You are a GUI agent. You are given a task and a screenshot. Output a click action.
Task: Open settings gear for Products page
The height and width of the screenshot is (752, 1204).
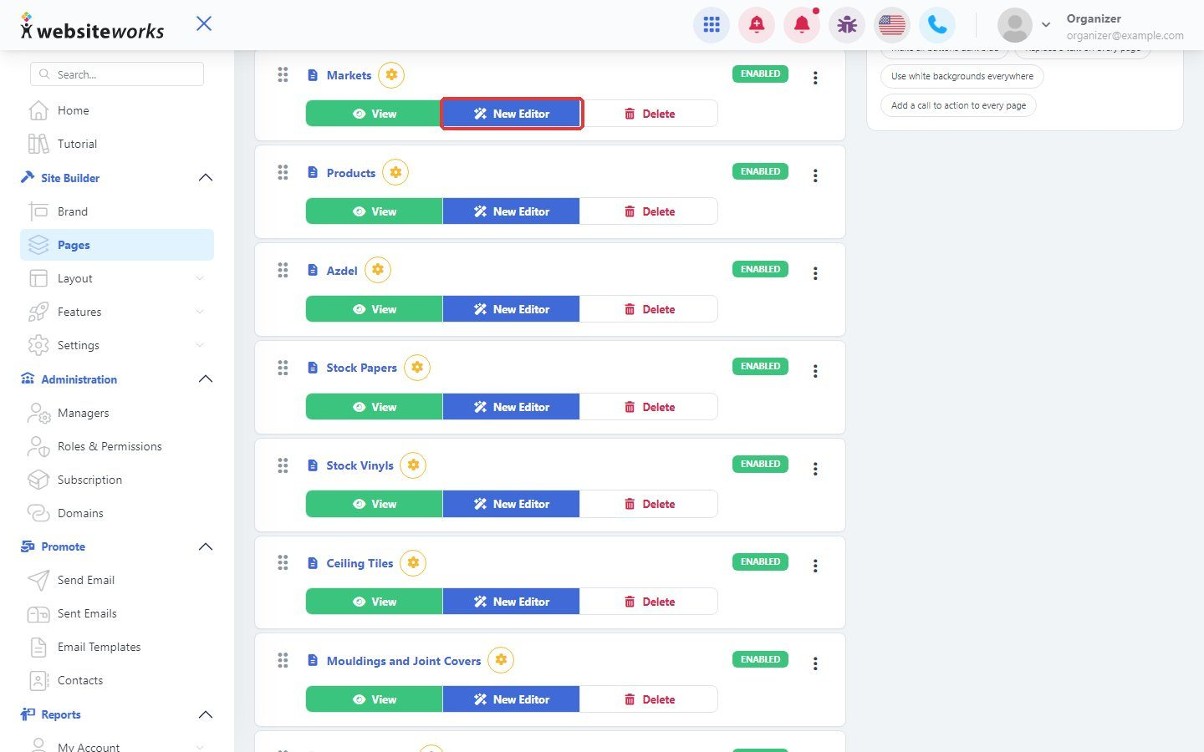click(x=395, y=173)
